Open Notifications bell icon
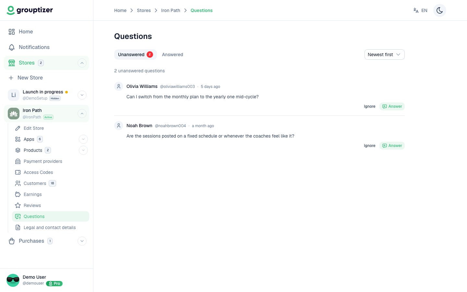The width and height of the screenshot is (467, 292). click(x=12, y=47)
